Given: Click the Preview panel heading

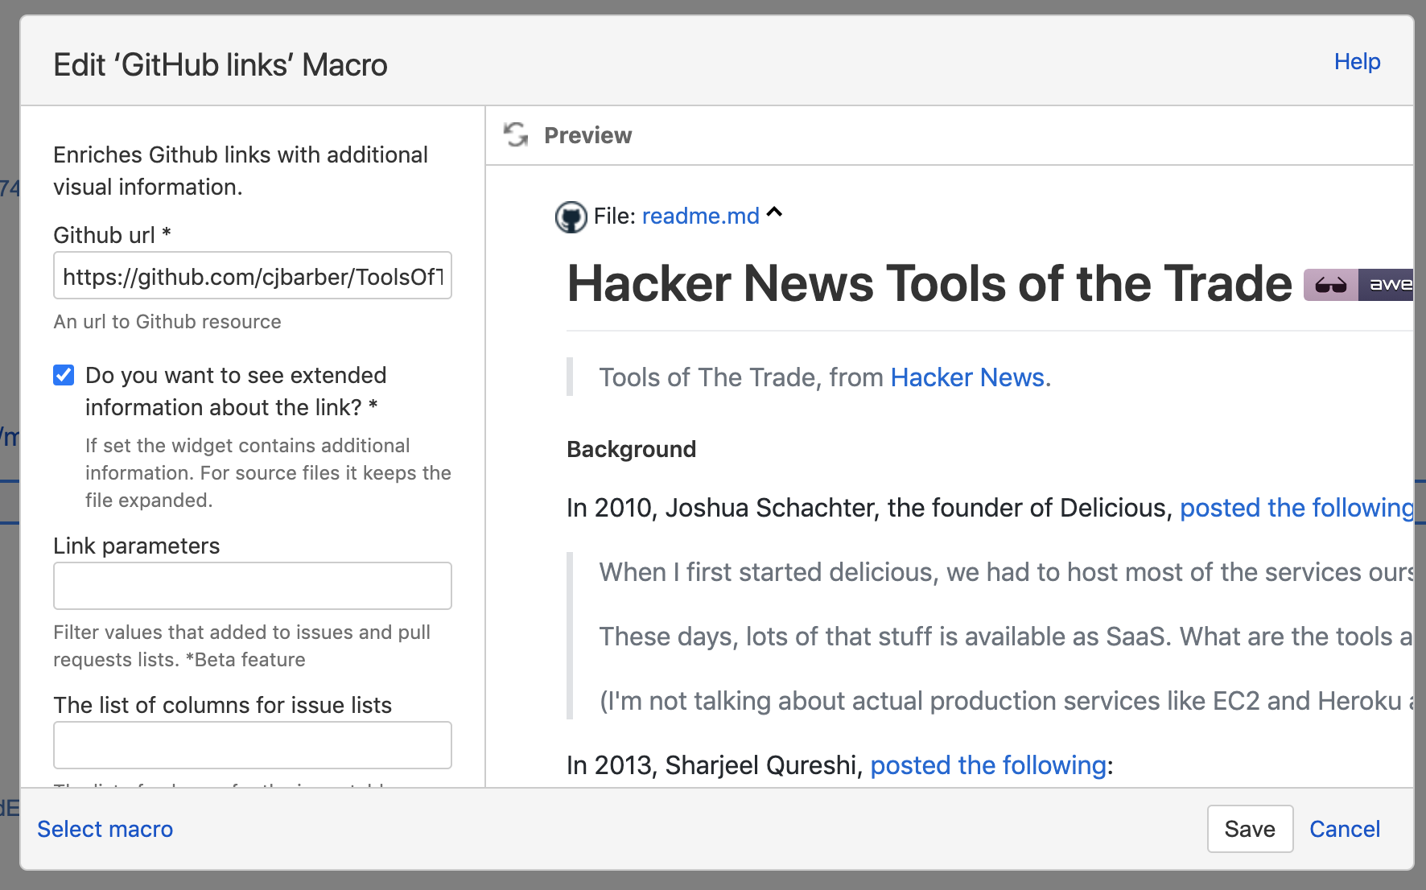Looking at the screenshot, I should click(587, 135).
